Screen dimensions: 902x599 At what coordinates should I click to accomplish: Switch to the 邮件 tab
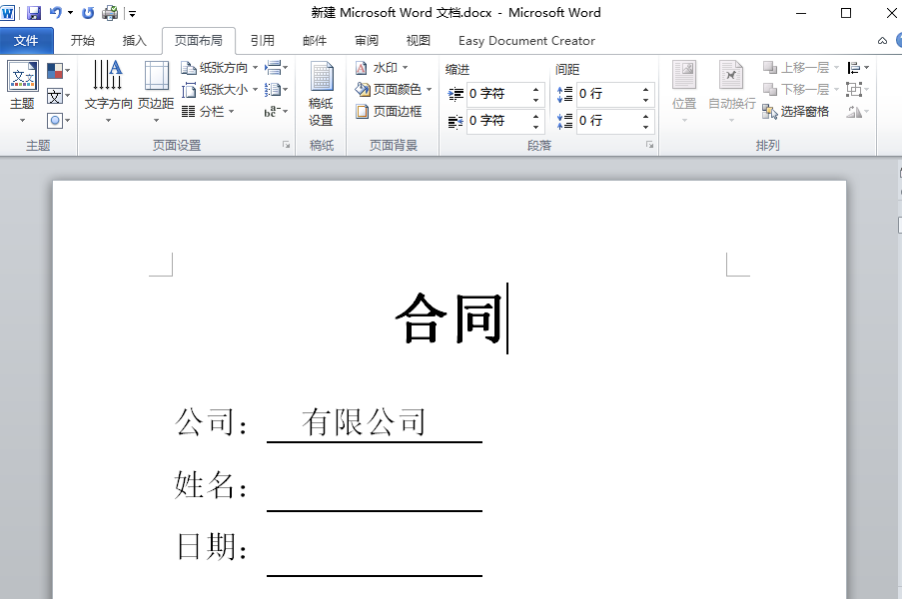pos(315,41)
